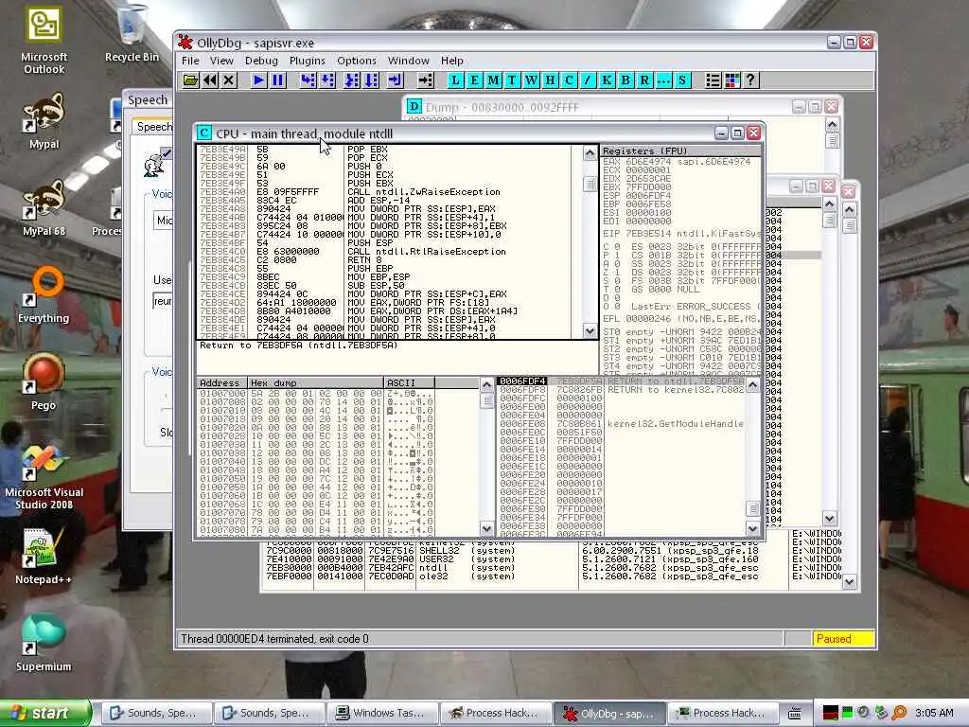The image size is (969, 727).
Task: Show Windows list with W button
Action: point(531,80)
